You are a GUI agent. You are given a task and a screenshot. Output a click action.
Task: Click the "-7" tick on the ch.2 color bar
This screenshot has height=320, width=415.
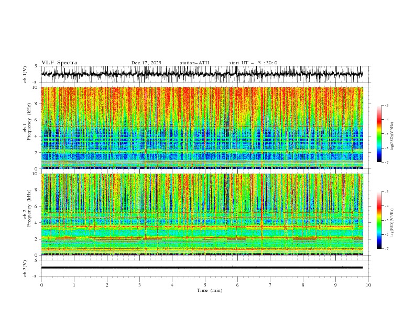387,248
